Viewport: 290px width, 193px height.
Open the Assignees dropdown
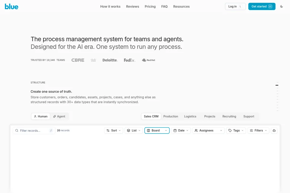(x=208, y=131)
